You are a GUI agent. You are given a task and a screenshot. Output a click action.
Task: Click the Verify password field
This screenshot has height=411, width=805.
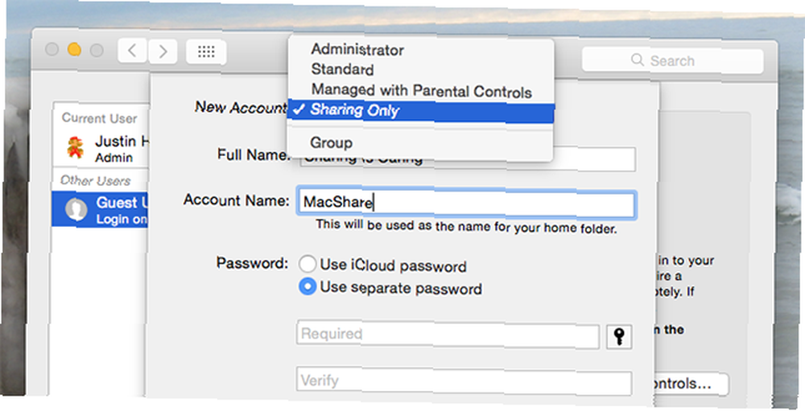click(x=464, y=382)
